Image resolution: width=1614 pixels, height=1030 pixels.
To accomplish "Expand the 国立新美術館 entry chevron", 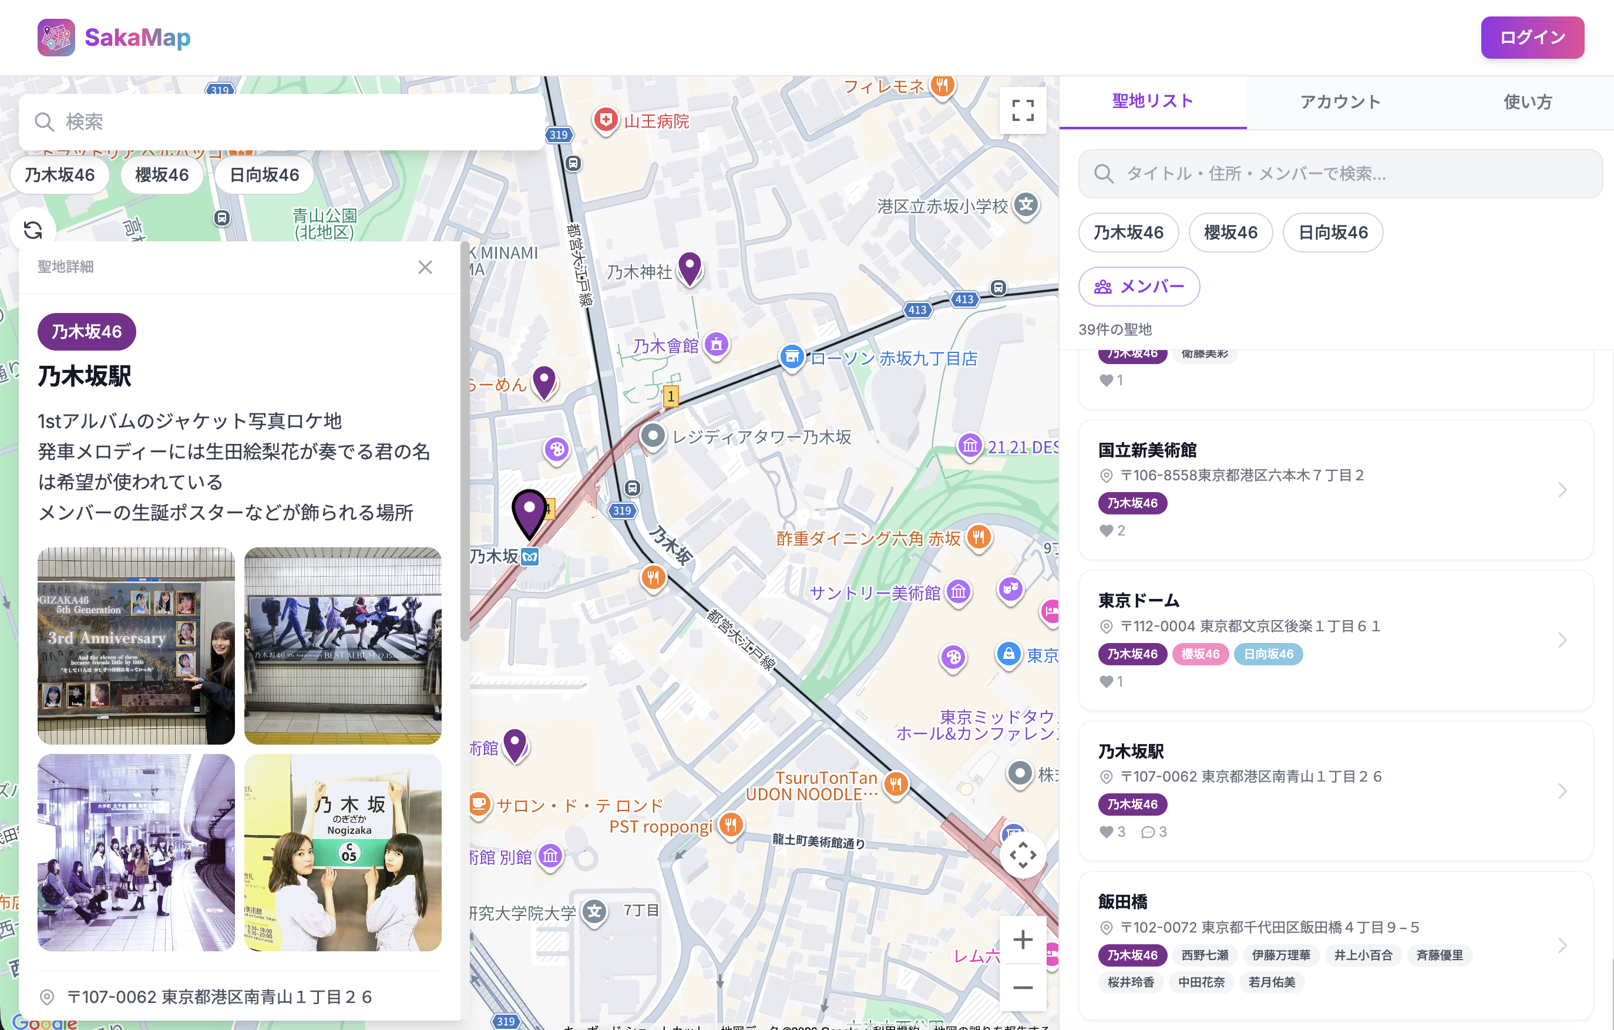I will point(1562,490).
